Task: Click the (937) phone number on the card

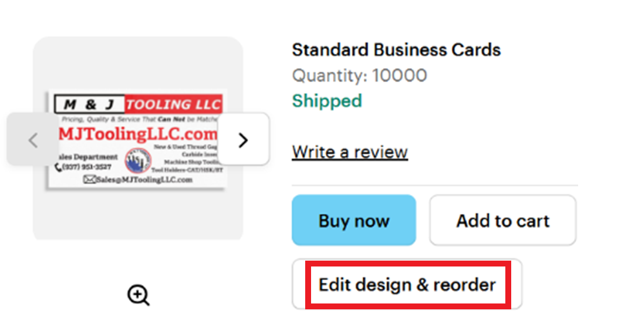Action: click(86, 167)
